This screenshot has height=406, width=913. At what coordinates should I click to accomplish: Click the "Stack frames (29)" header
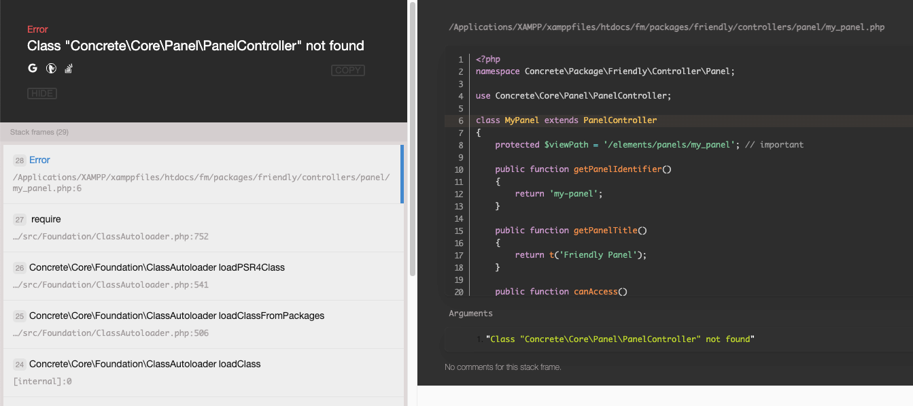click(x=39, y=132)
